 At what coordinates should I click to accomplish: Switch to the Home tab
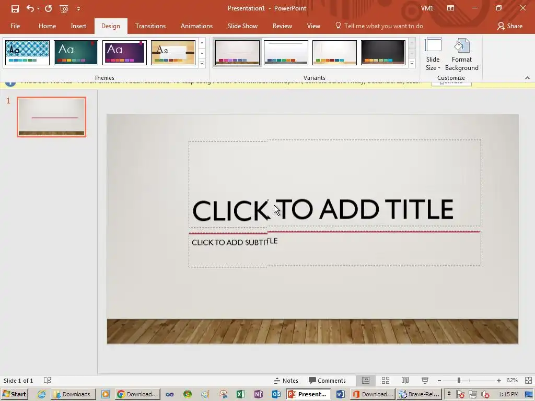pos(47,26)
